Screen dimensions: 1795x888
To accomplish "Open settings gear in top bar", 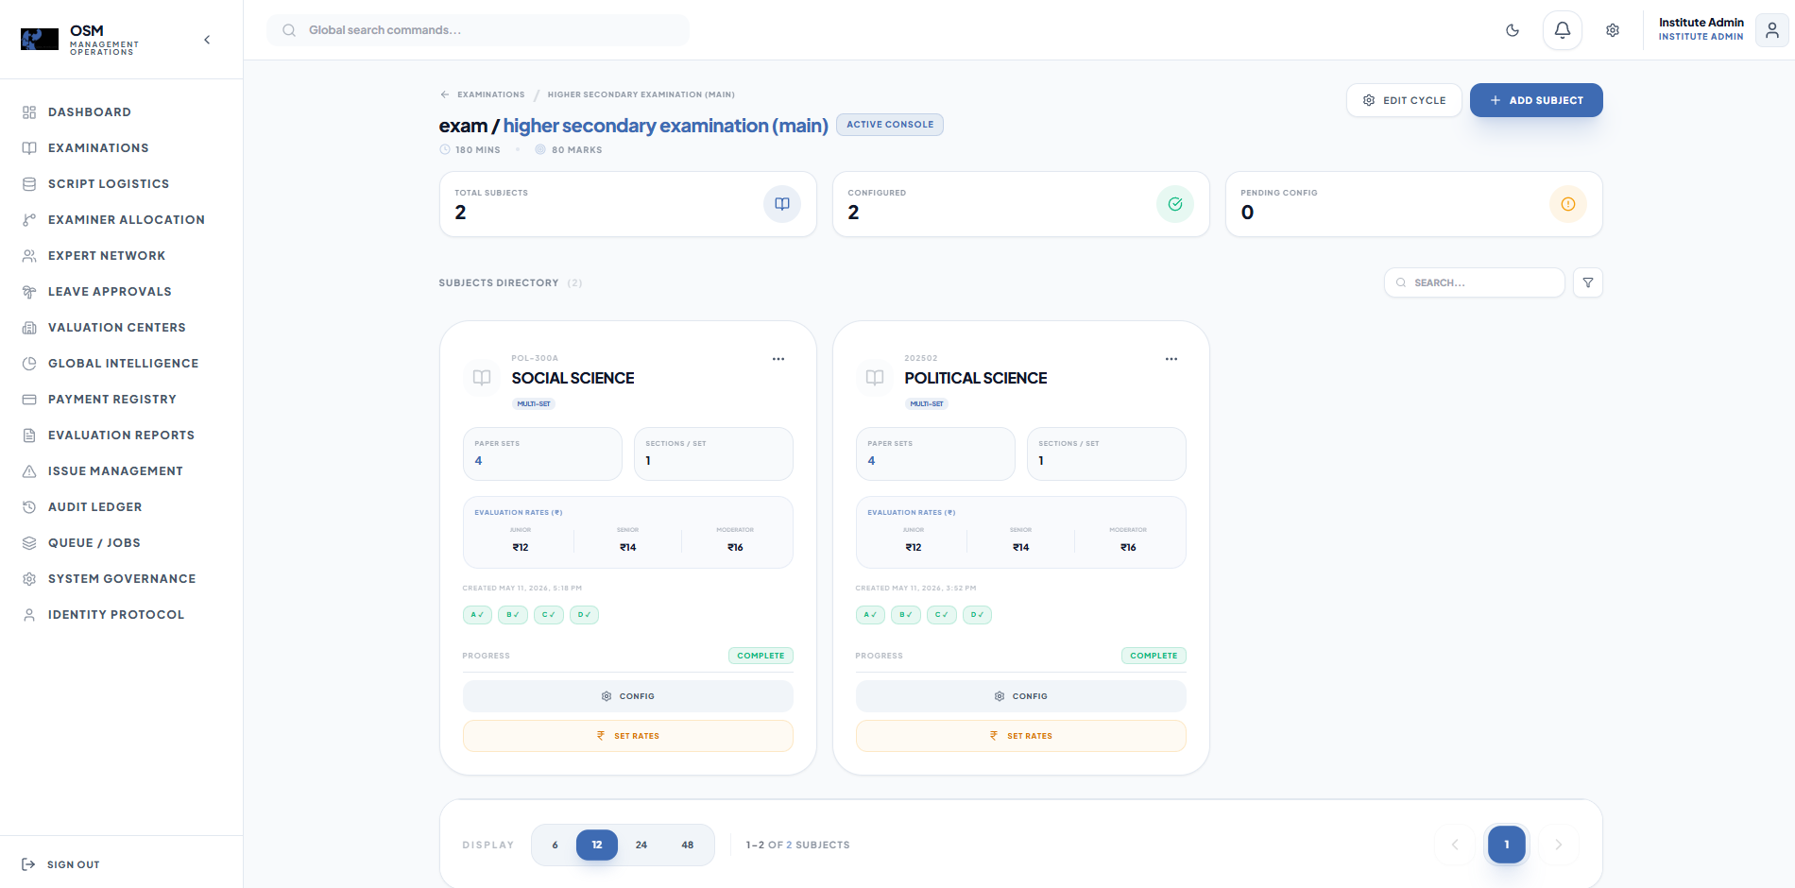I will 1613,30.
